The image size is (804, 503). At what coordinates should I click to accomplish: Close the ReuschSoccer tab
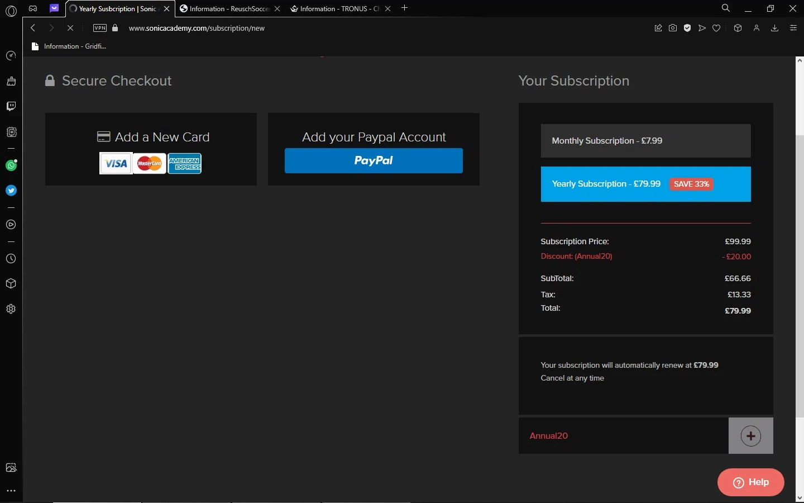(x=277, y=9)
